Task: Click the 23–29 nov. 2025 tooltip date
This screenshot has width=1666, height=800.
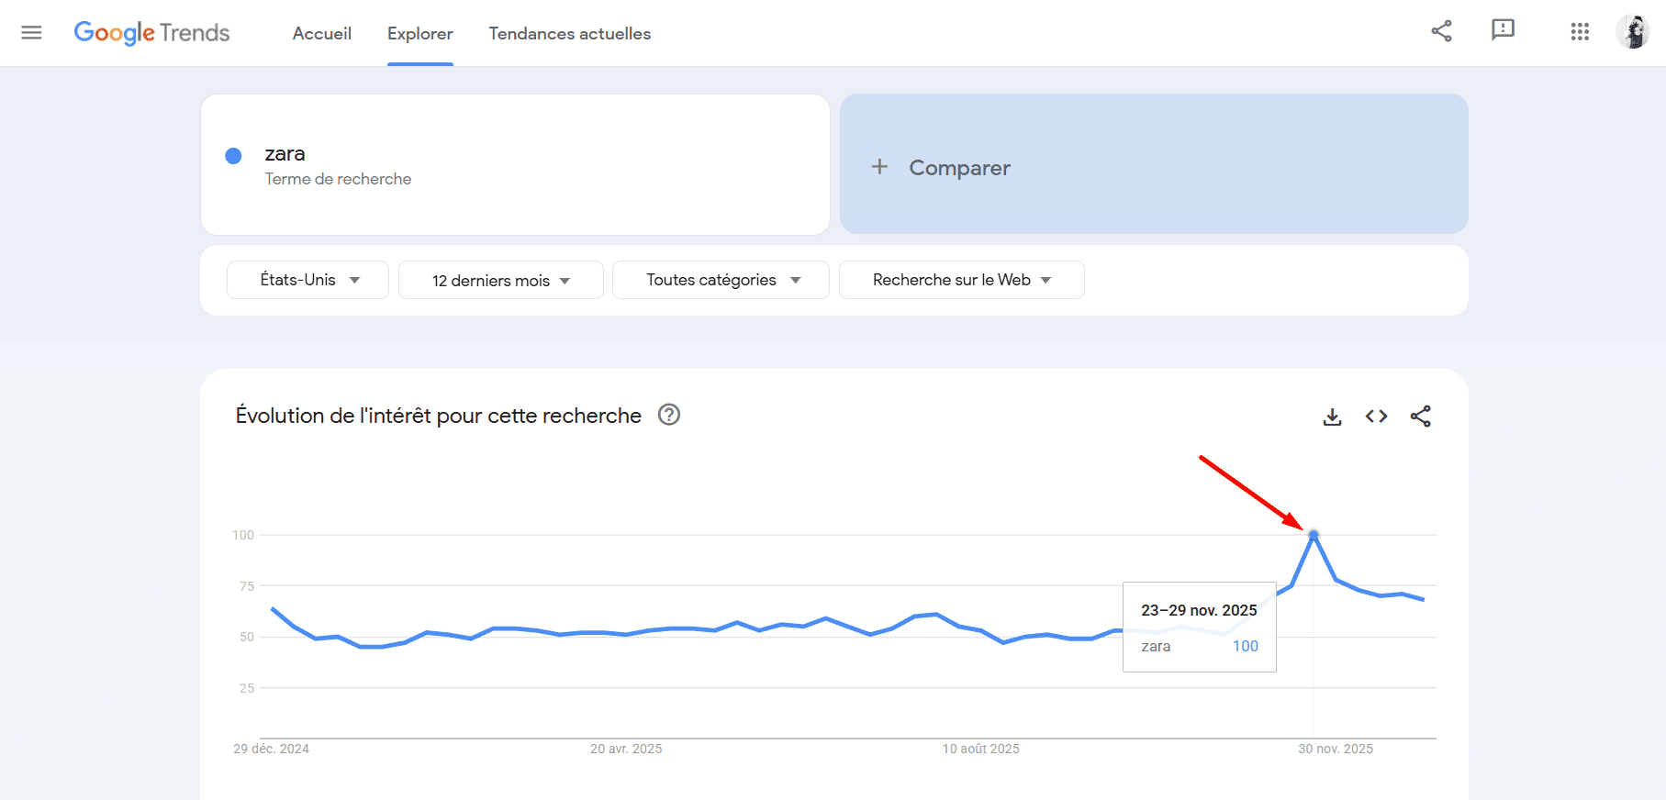Action: point(1199,610)
